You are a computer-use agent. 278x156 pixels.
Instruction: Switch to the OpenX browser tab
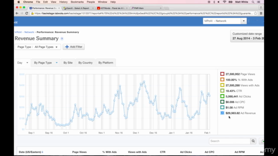(x=77, y=8)
